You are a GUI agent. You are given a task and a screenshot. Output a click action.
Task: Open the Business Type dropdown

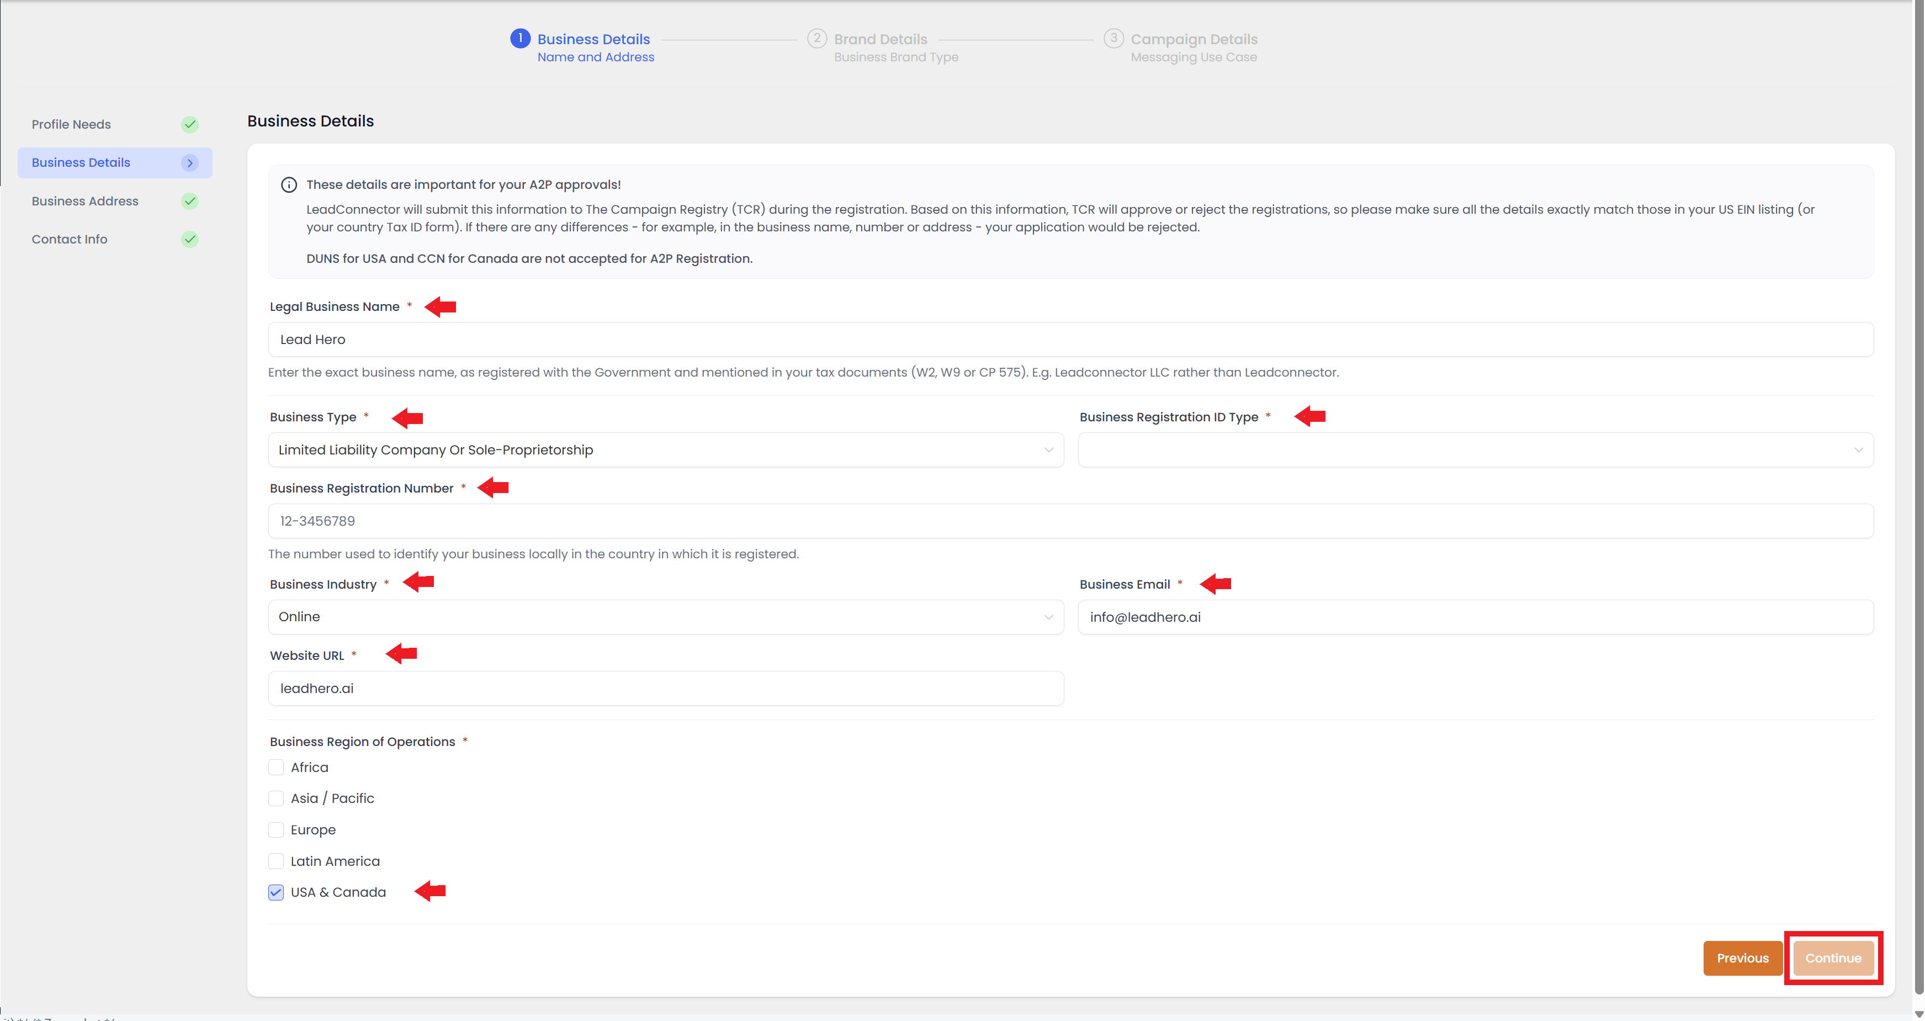(x=665, y=450)
